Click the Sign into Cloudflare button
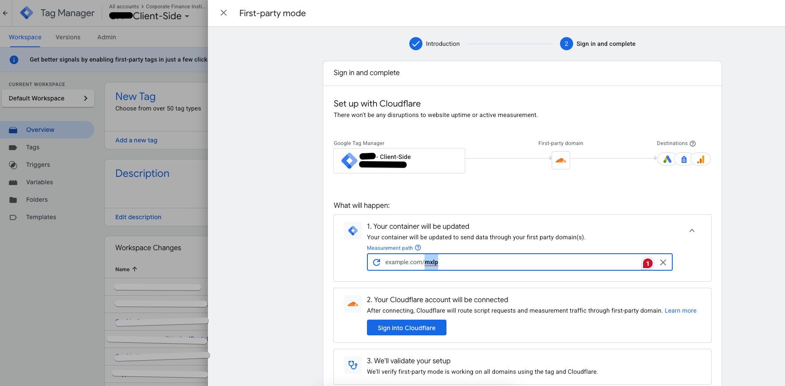 (407, 327)
